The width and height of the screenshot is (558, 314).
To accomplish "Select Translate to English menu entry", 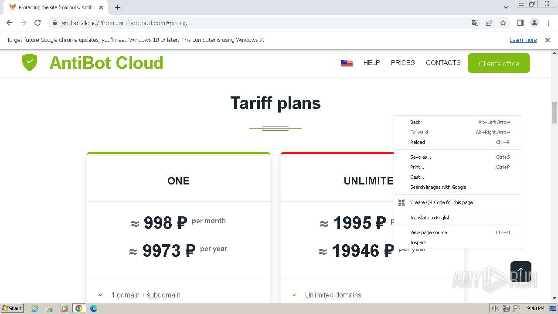I will click(458, 218).
